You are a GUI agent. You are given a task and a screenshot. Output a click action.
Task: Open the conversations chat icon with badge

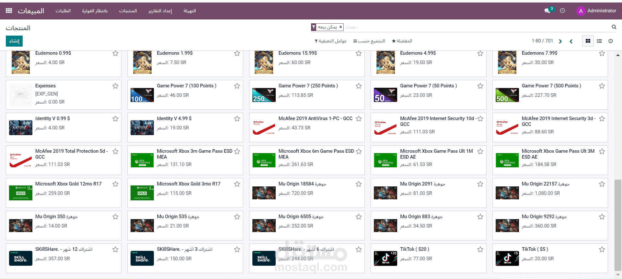[x=547, y=11]
